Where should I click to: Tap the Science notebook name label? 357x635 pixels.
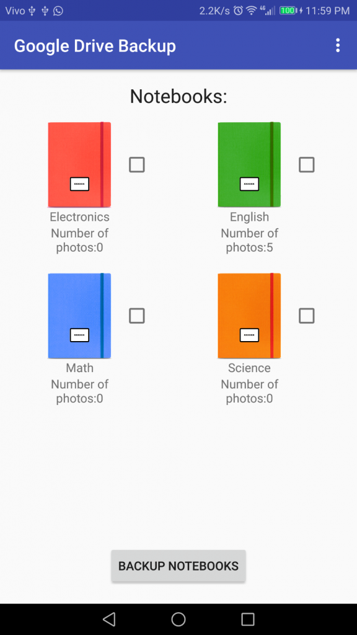[x=249, y=368]
